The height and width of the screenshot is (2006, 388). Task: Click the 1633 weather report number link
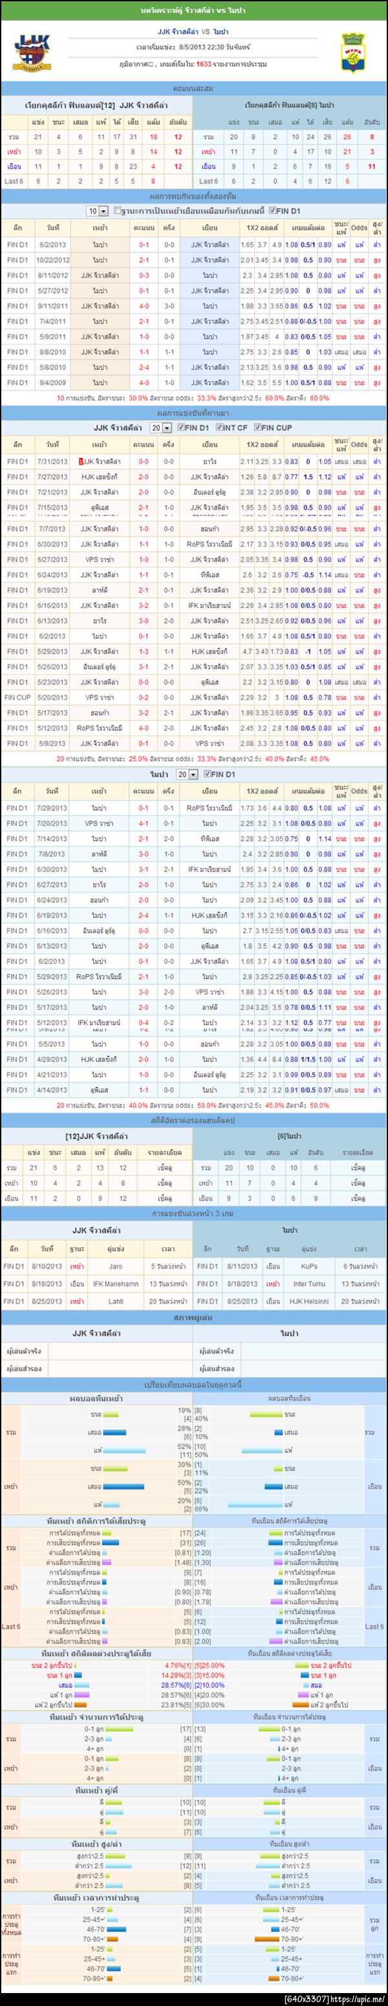(x=203, y=64)
